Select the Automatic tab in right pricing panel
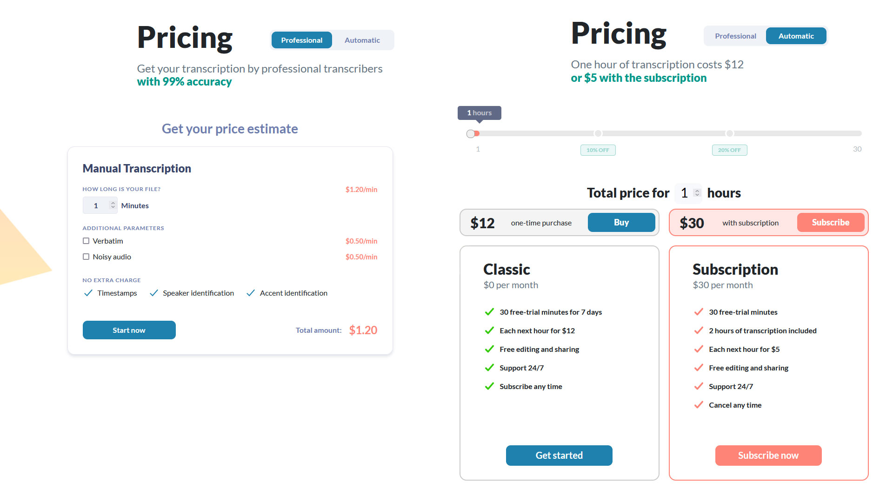 tap(796, 36)
